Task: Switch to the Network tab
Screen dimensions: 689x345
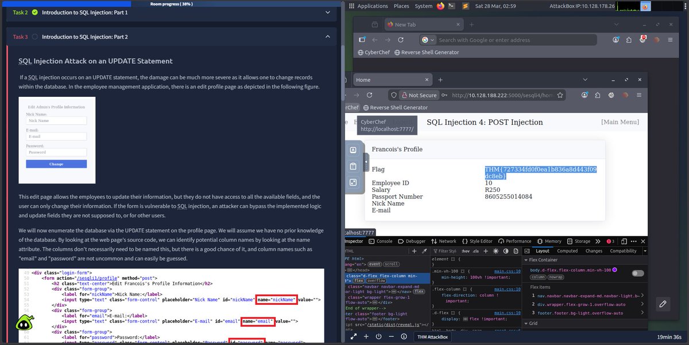Action: click(x=443, y=241)
